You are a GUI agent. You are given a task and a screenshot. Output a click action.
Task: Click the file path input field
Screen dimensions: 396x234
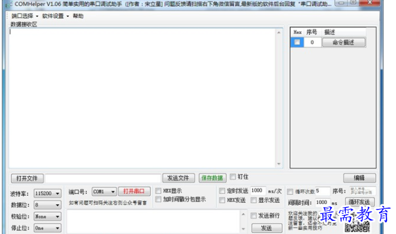tap(103, 178)
